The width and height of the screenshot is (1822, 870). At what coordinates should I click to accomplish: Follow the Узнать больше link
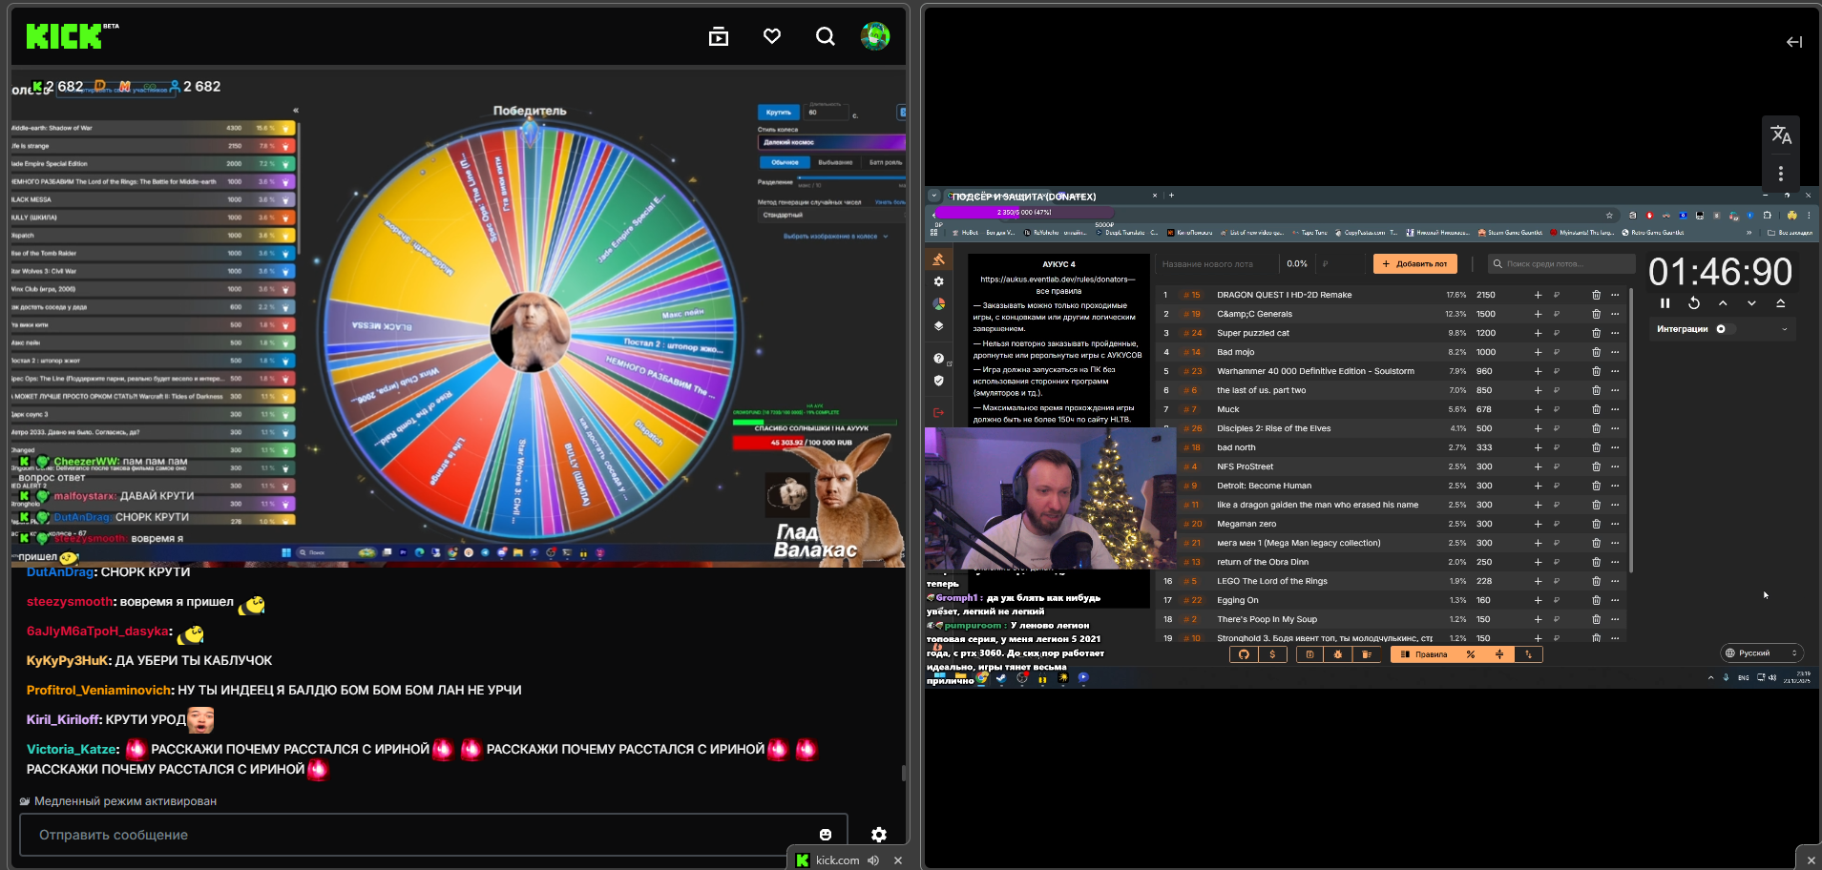point(890,202)
